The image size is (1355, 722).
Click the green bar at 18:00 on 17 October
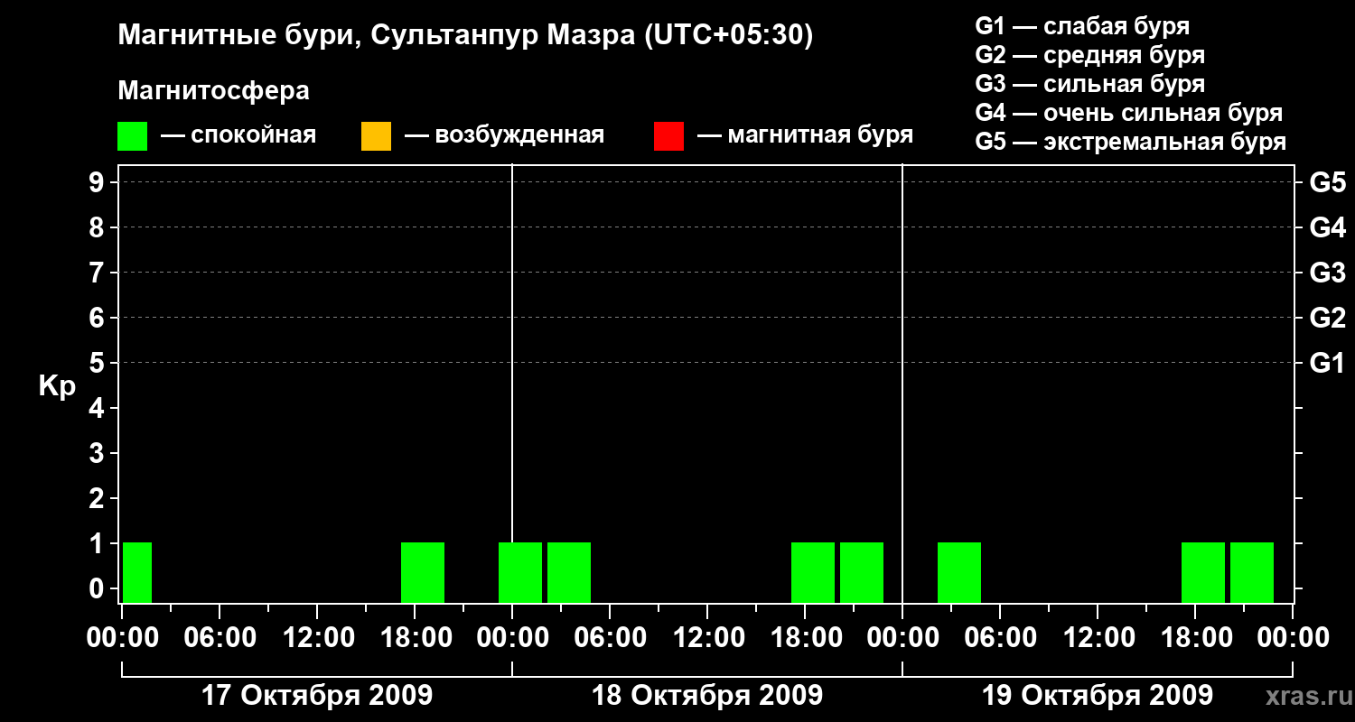tap(423, 572)
